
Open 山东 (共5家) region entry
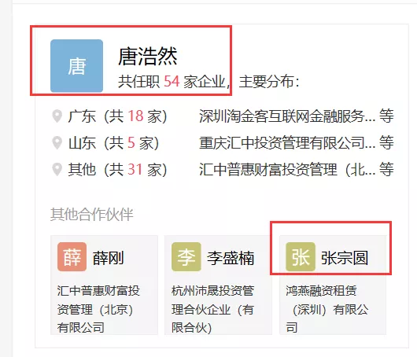coord(113,143)
